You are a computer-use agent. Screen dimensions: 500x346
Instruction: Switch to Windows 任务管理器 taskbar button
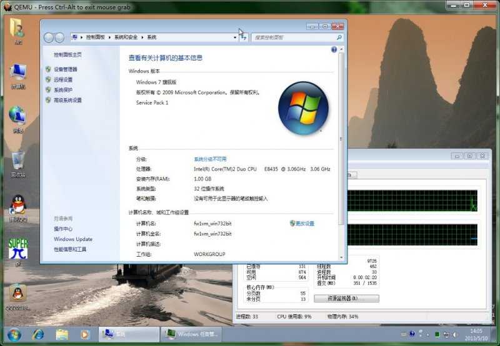[x=191, y=334]
